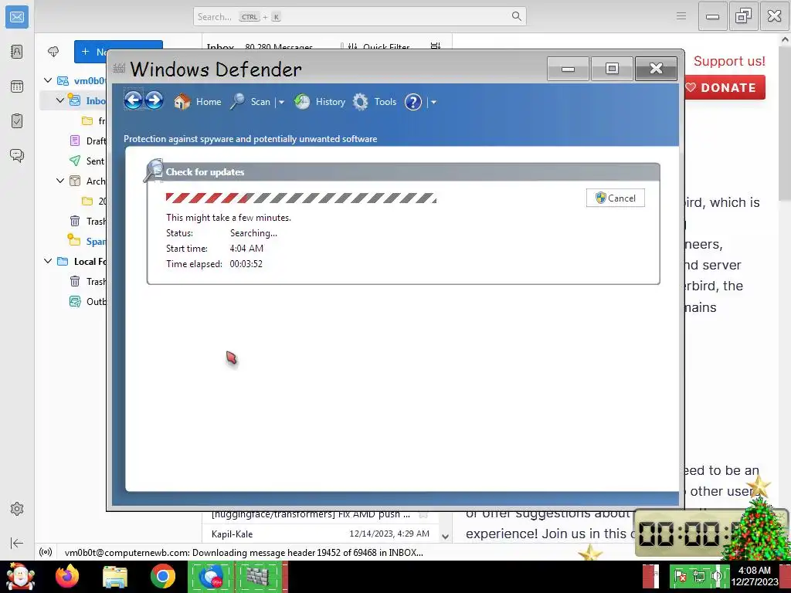
Task: Click the Forward arrow in Windows Defender
Action: pyautogui.click(x=154, y=101)
